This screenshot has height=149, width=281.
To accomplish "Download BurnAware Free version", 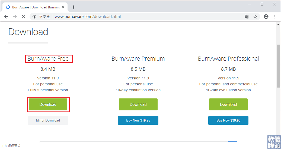I will 48,104.
